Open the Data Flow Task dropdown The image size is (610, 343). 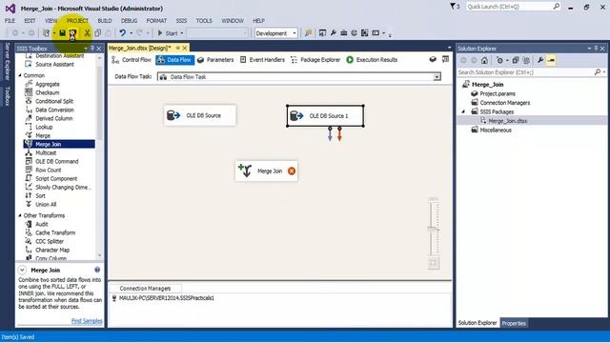click(437, 77)
